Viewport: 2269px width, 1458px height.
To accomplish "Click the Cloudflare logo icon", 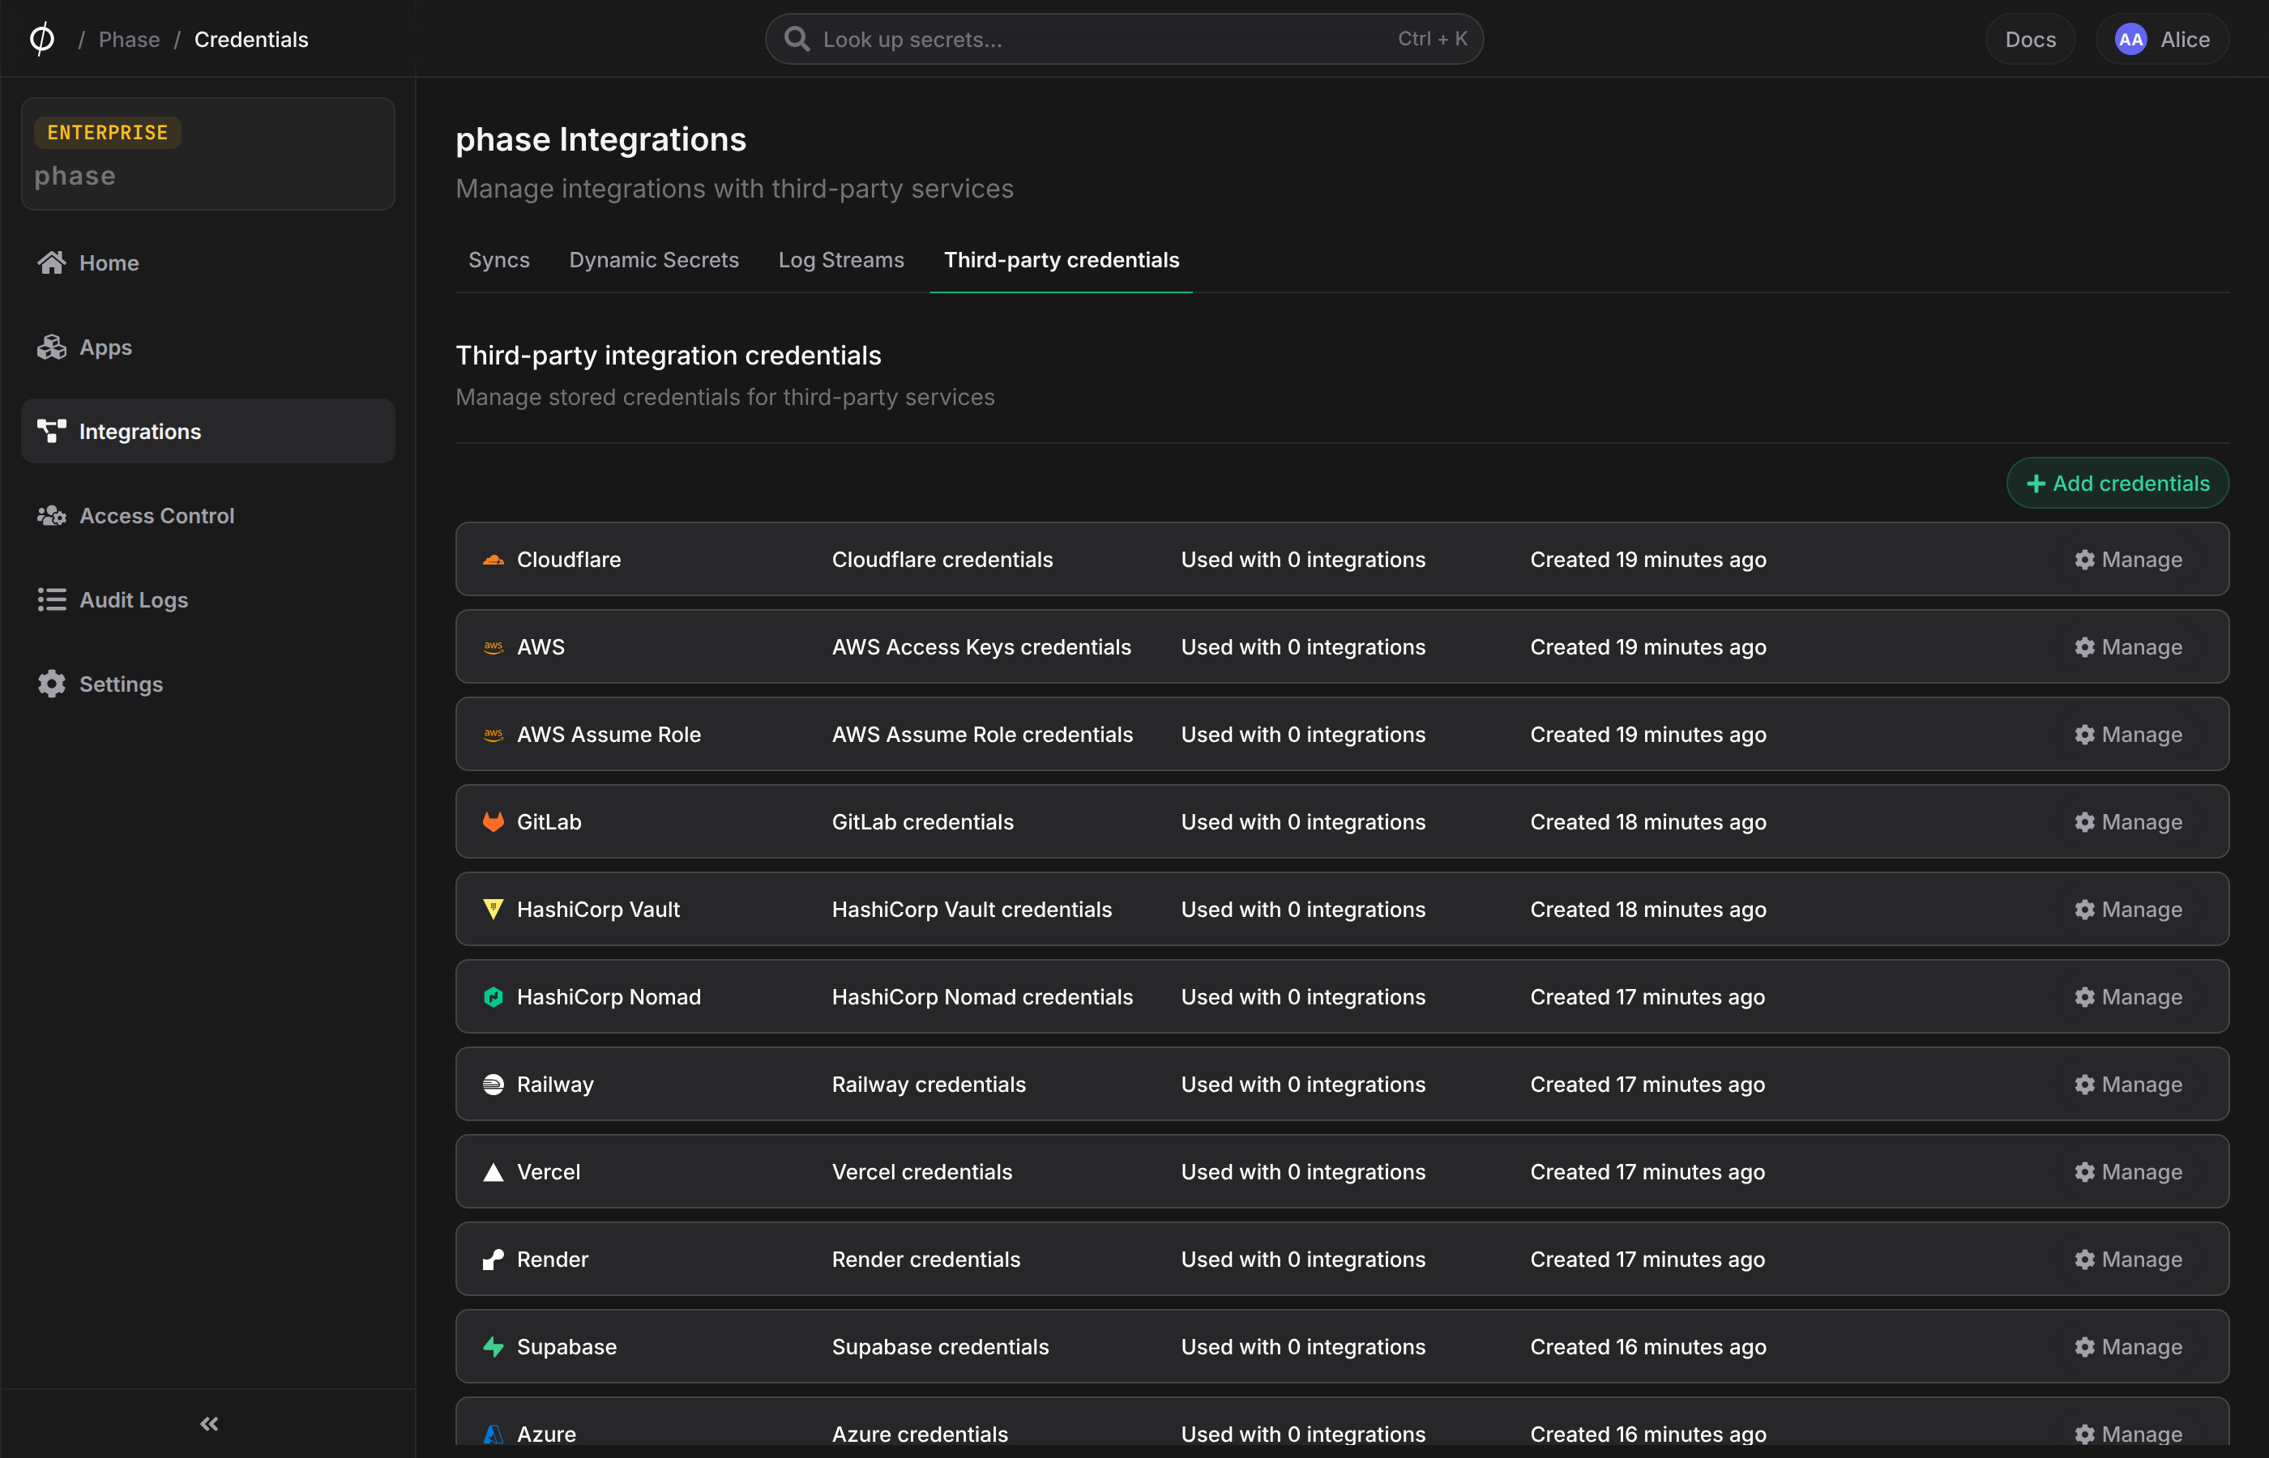I will click(494, 560).
